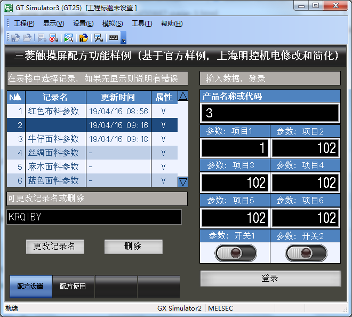The image size is (352, 317).
Task: Click the folder icon marked with R
Action: pyautogui.click(x=84, y=38)
